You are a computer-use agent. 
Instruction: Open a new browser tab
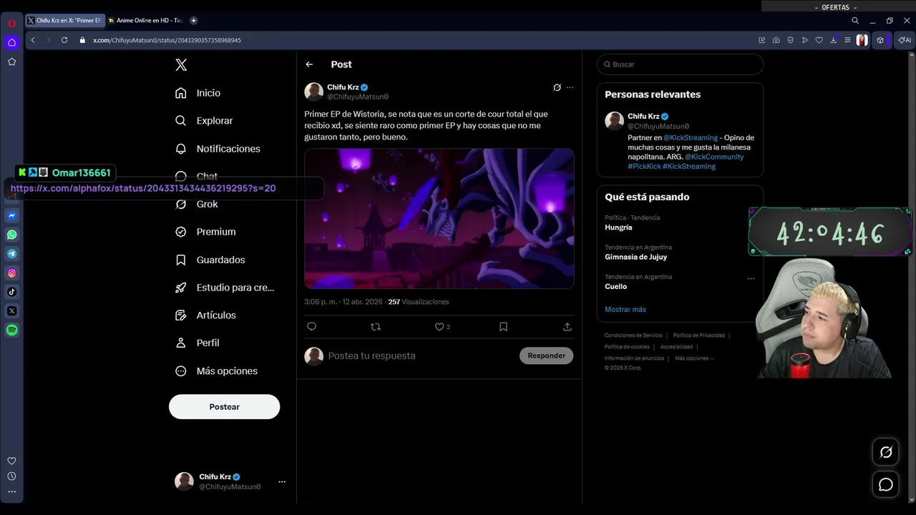[x=193, y=21]
